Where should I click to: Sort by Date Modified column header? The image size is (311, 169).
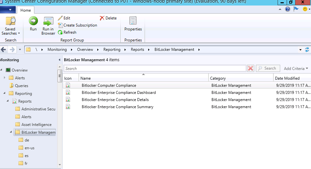coord(292,78)
